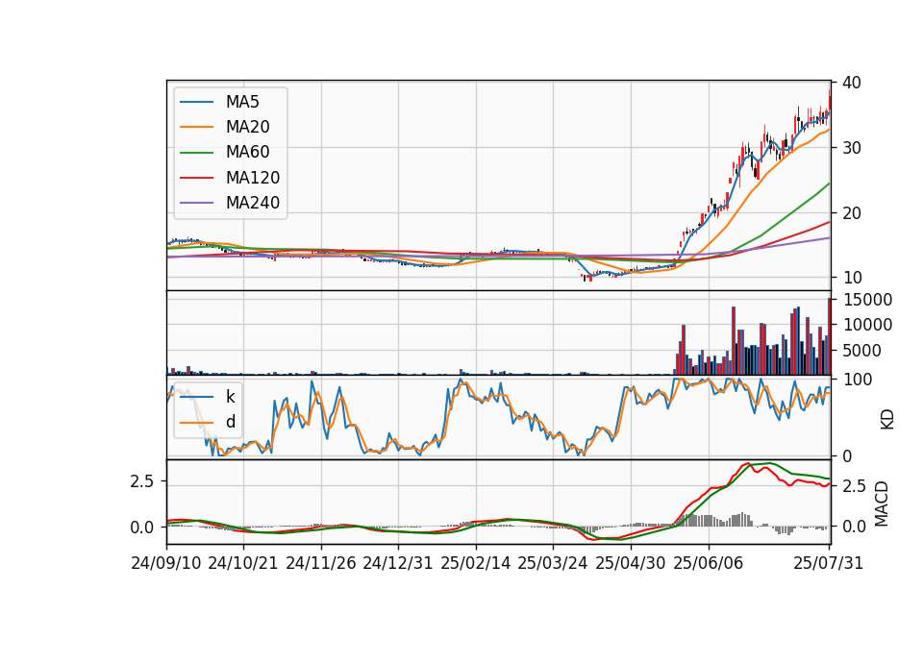923x663 pixels.
Task: Click the d legend label in KD panel
Action: [x=231, y=422]
